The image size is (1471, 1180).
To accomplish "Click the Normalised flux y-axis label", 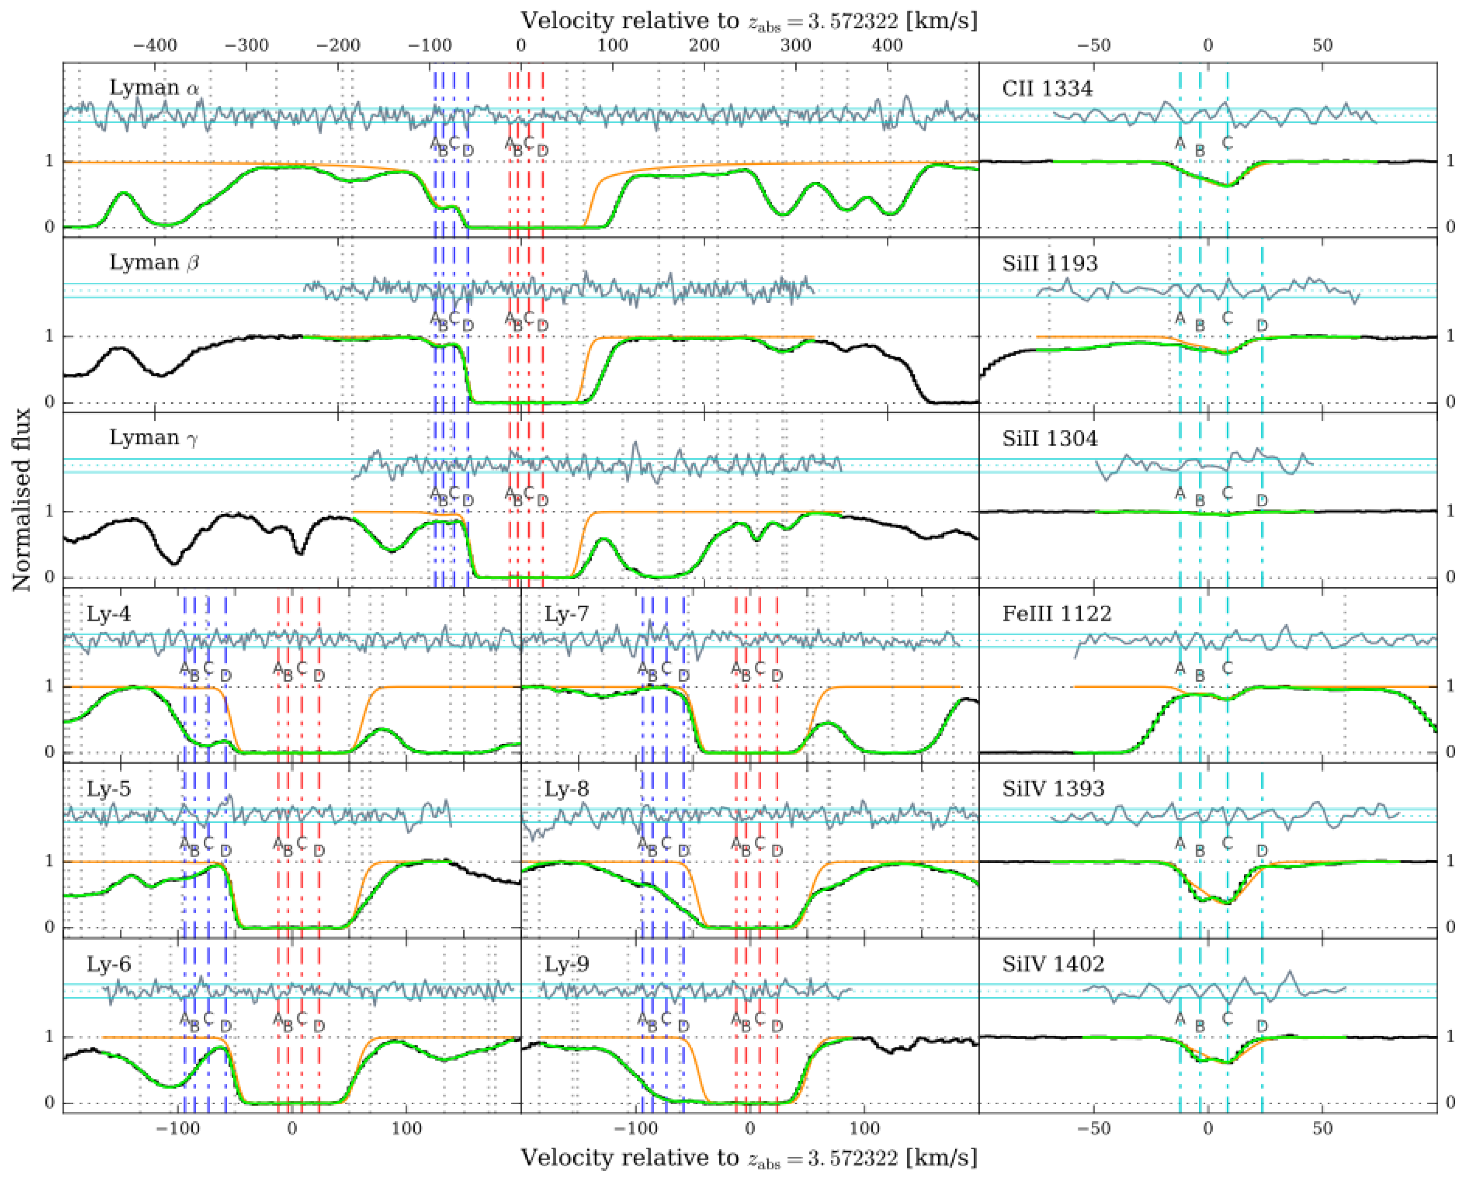I will [22, 499].
